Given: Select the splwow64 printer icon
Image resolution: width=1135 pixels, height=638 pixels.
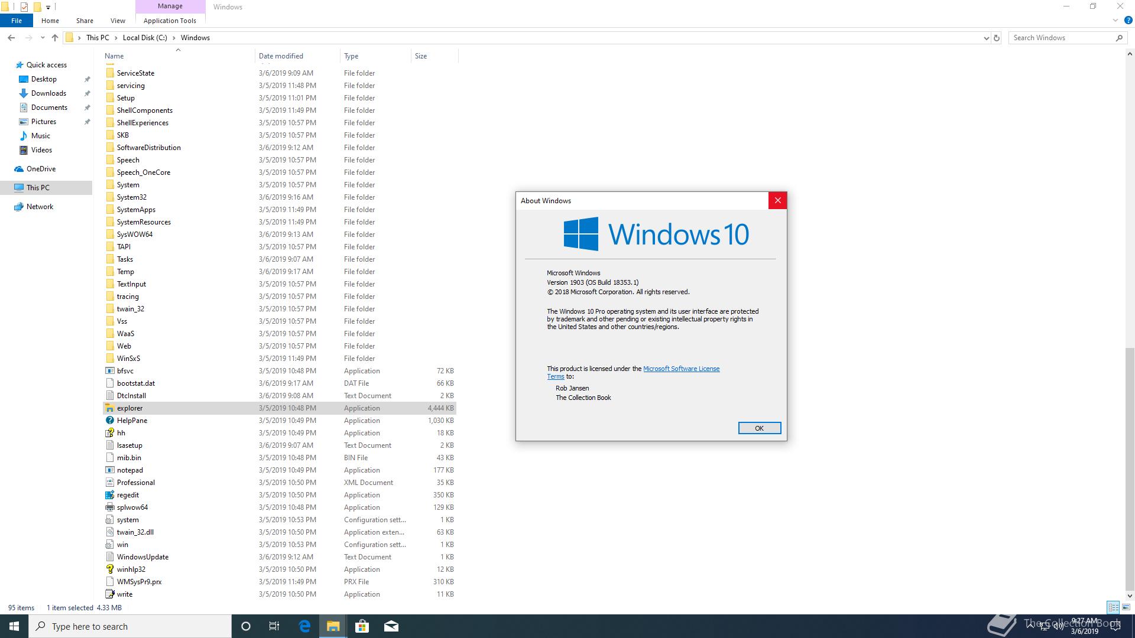Looking at the screenshot, I should click(109, 507).
